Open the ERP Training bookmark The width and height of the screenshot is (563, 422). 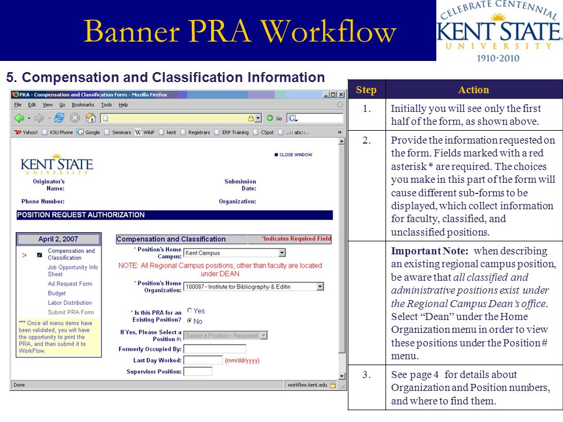[x=232, y=132]
